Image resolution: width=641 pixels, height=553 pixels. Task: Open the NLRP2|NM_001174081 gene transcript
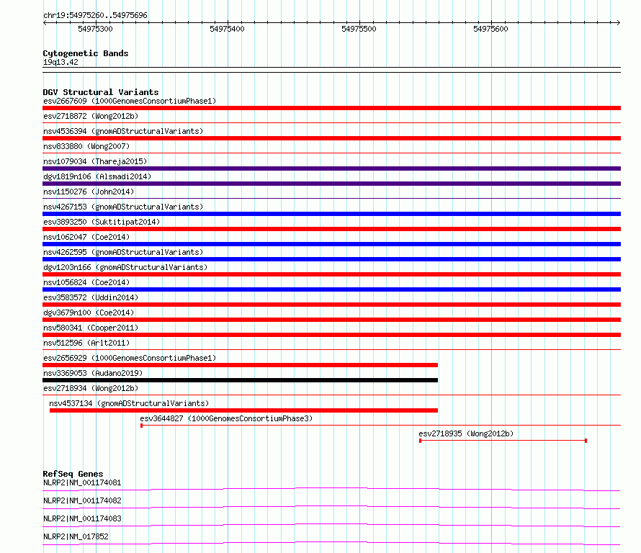[82, 482]
